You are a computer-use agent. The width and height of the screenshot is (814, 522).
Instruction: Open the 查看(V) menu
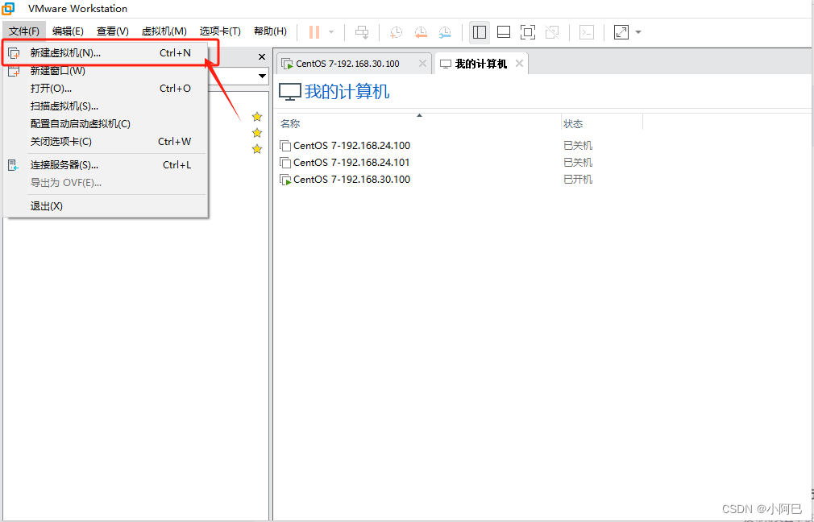pos(112,31)
